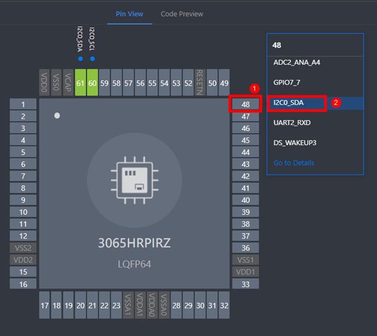This screenshot has height=336, width=377.
Task: Switch to the Code Preview tab
Action: (x=182, y=14)
